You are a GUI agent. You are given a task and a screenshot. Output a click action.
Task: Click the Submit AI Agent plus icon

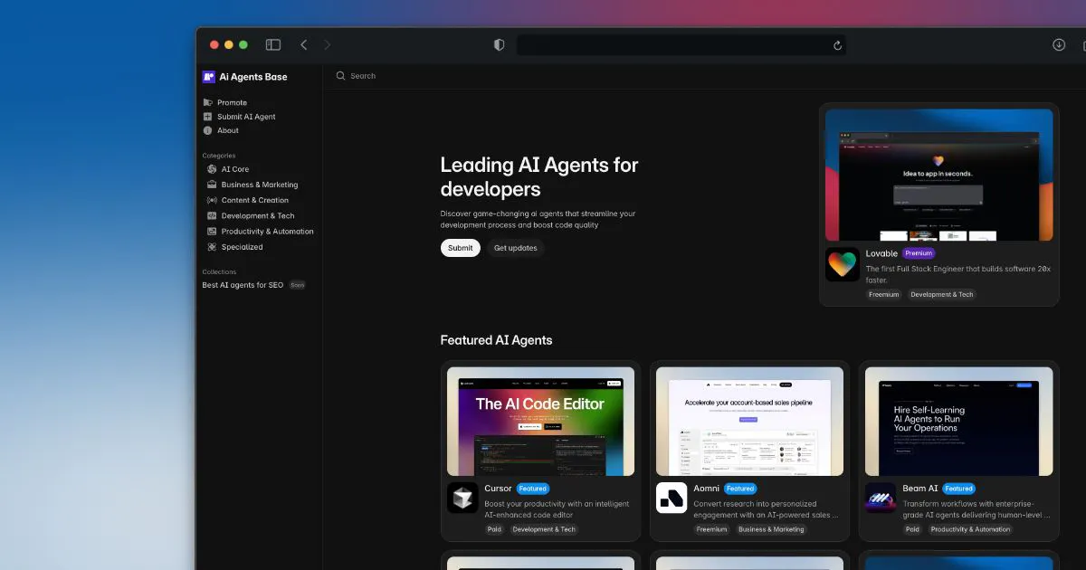[x=208, y=117]
